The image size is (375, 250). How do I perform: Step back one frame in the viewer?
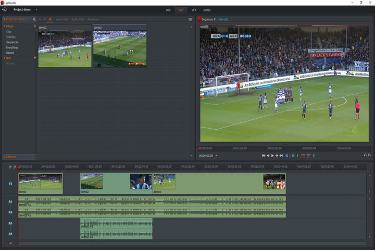pyautogui.click(x=268, y=156)
